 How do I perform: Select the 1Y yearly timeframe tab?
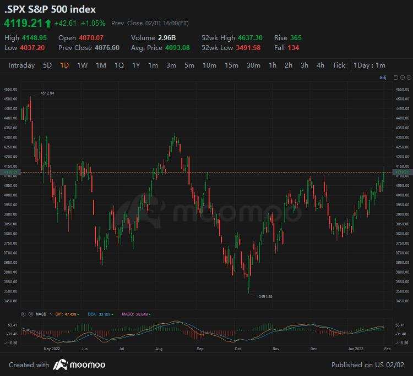(x=136, y=65)
